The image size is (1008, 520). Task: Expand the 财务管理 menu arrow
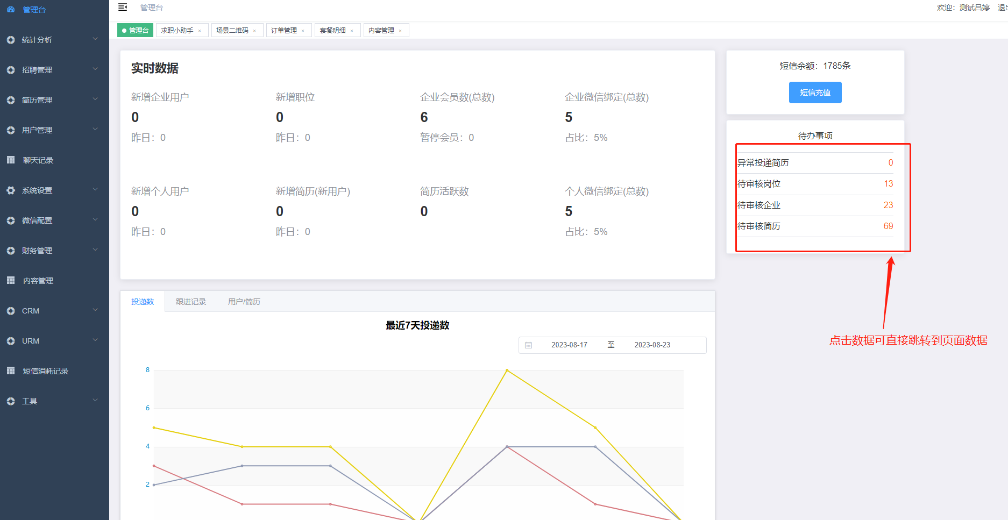[x=95, y=250]
